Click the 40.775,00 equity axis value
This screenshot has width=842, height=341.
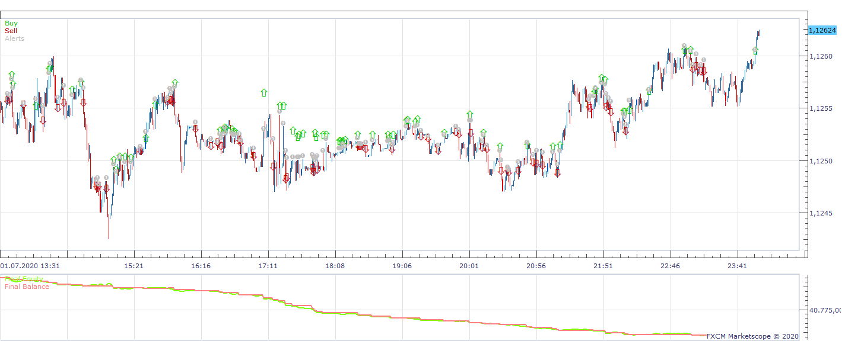826,310
